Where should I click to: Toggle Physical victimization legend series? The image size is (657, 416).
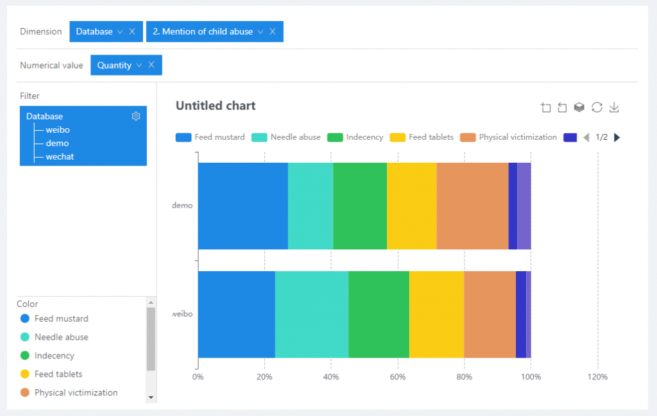click(x=509, y=137)
